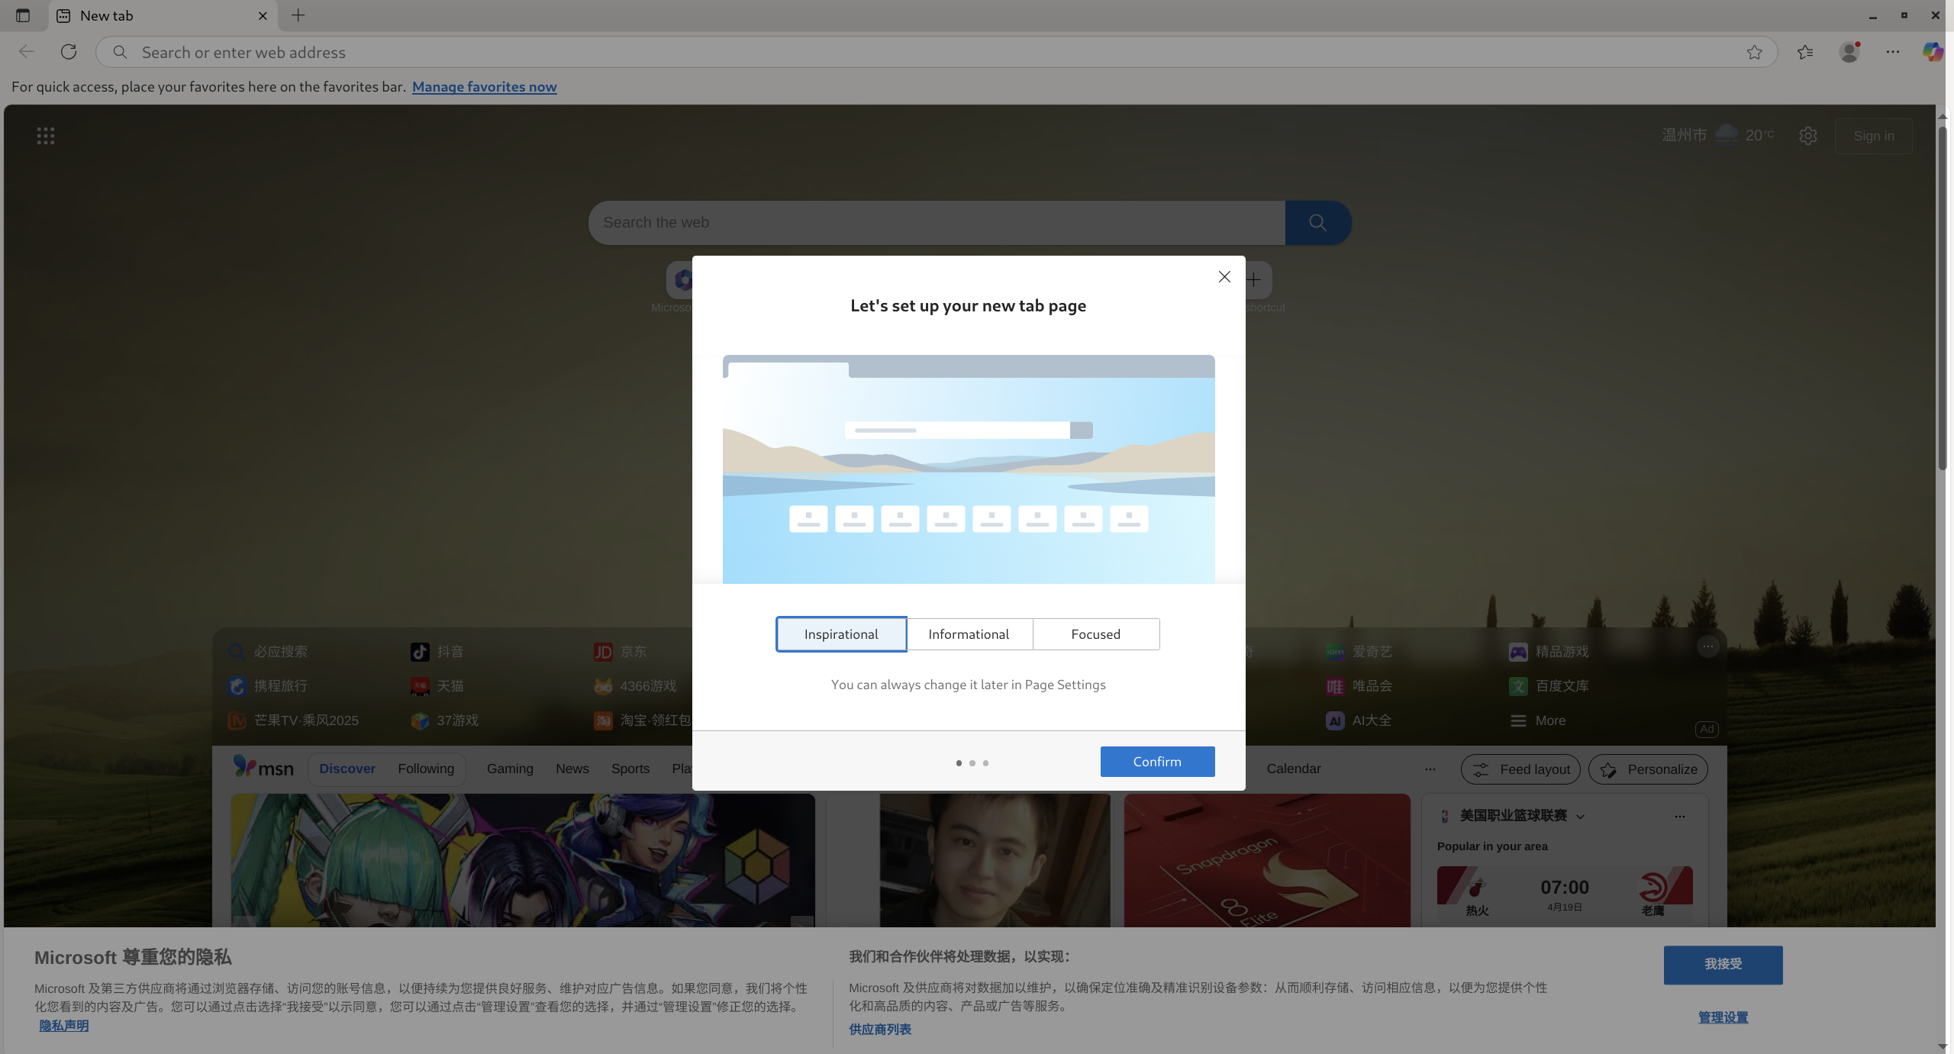Image resolution: width=1954 pixels, height=1054 pixels.
Task: Select the Inspirational layout option
Action: tap(841, 634)
